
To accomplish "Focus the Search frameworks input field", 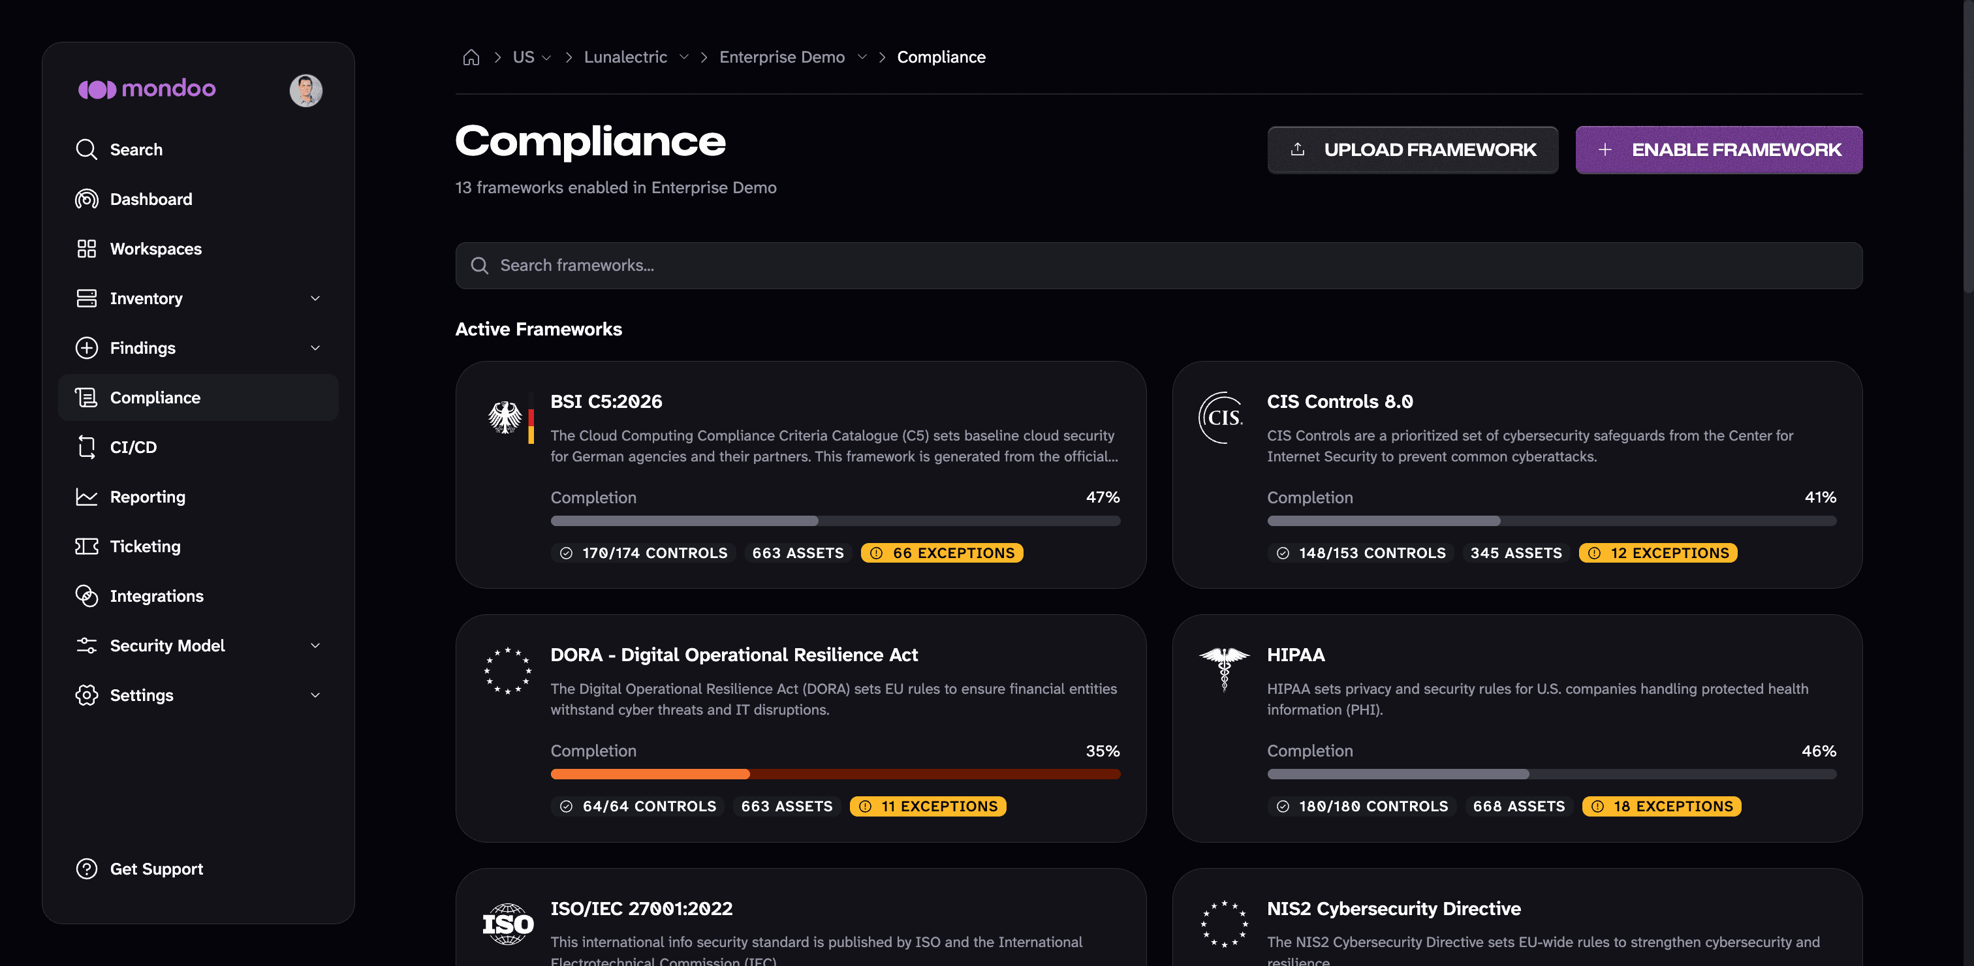I will [x=1159, y=266].
